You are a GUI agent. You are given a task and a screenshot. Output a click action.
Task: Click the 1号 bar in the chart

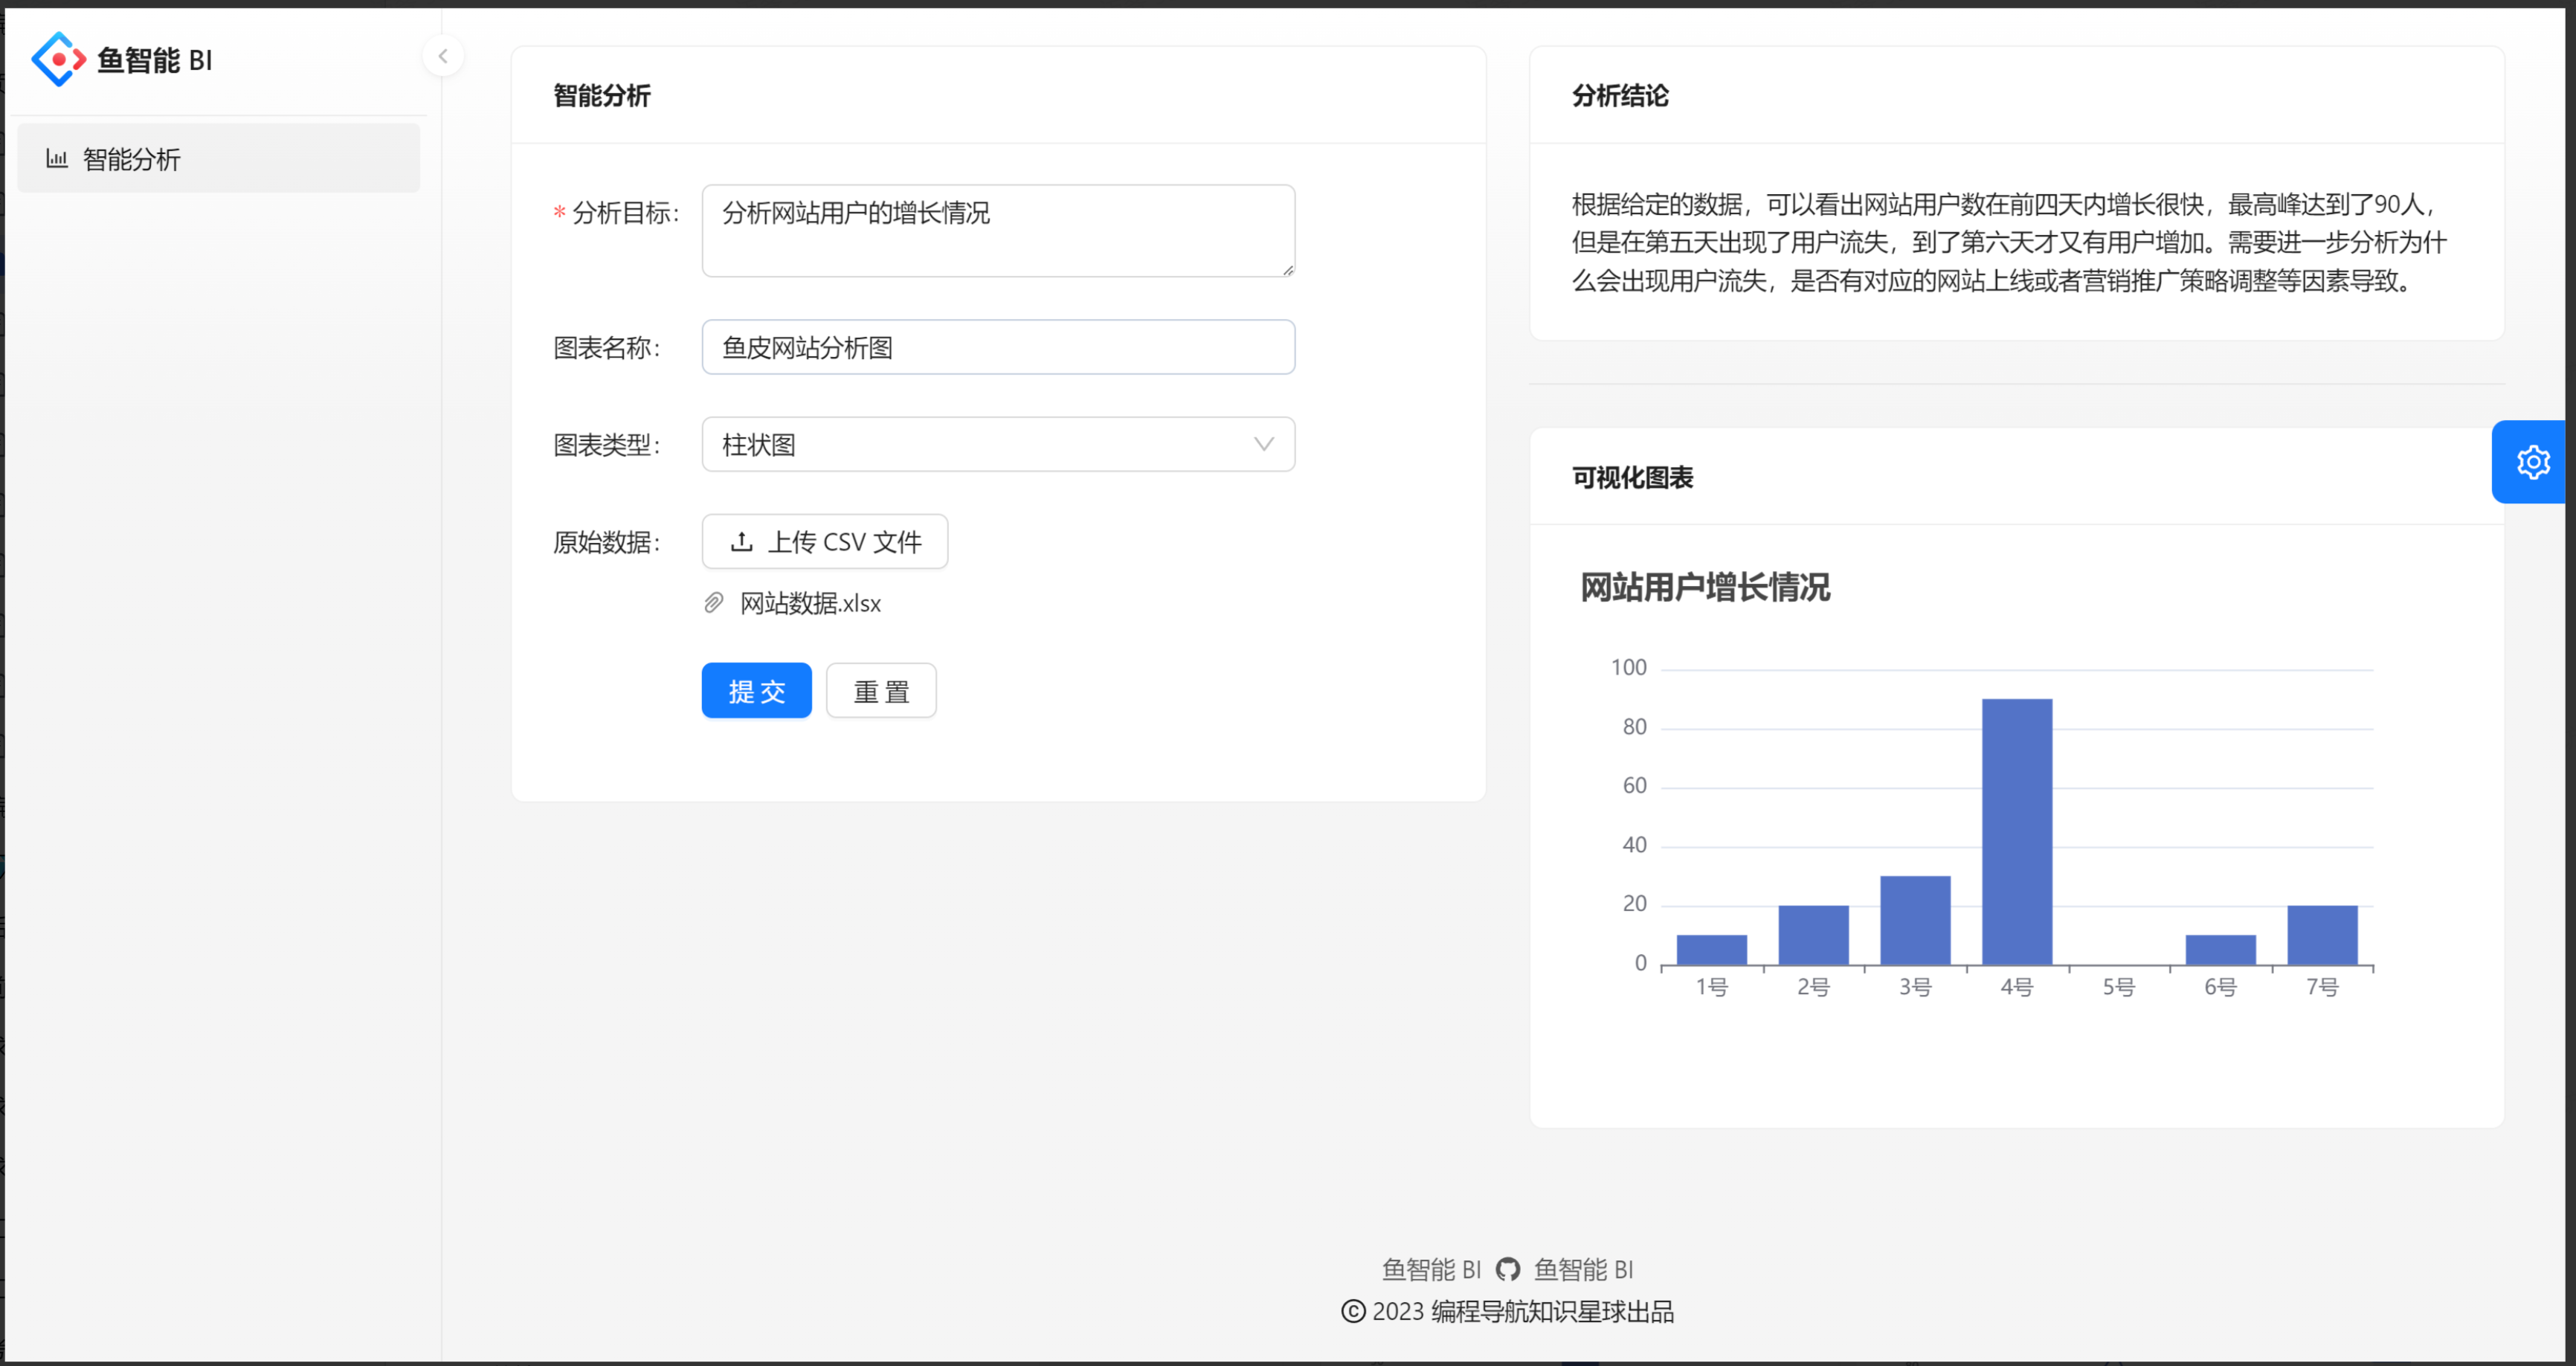1711,950
